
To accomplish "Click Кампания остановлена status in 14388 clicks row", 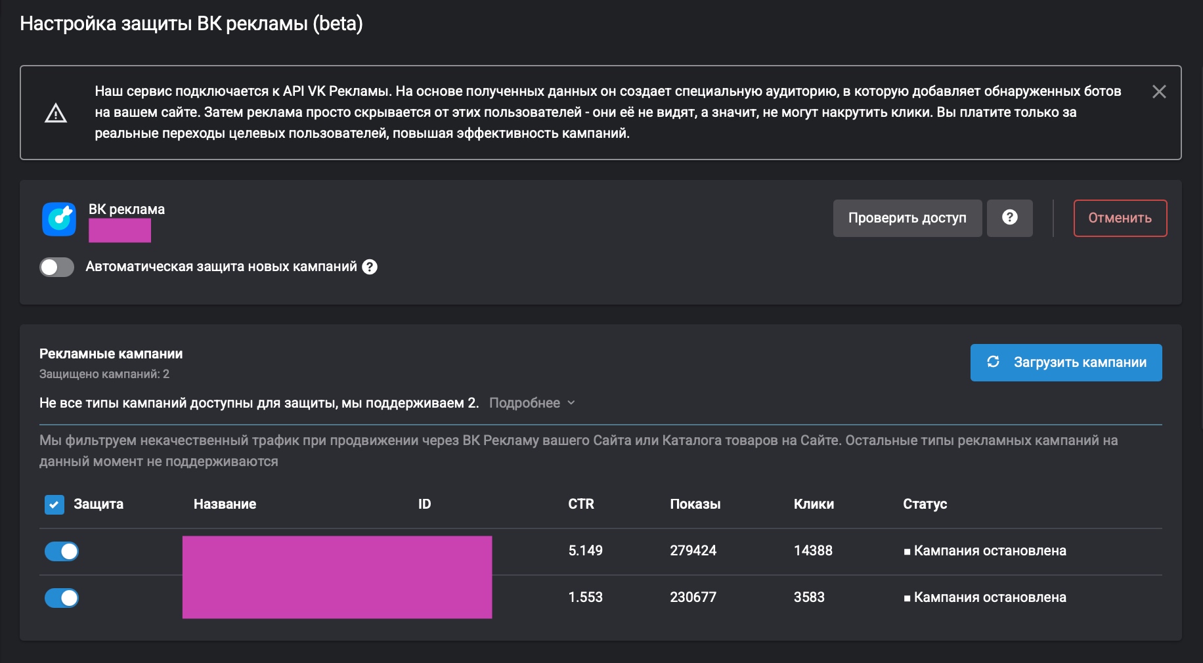I will 985,551.
